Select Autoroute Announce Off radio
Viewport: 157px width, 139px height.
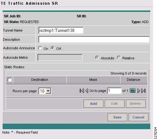click(x=53, y=48)
